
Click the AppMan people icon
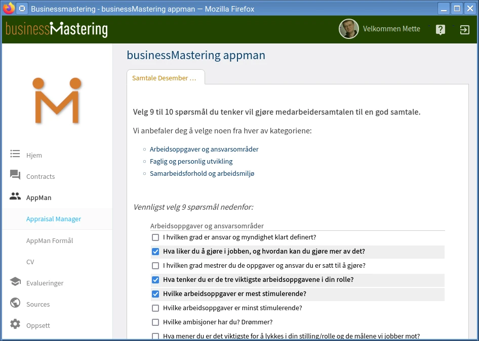click(x=15, y=196)
